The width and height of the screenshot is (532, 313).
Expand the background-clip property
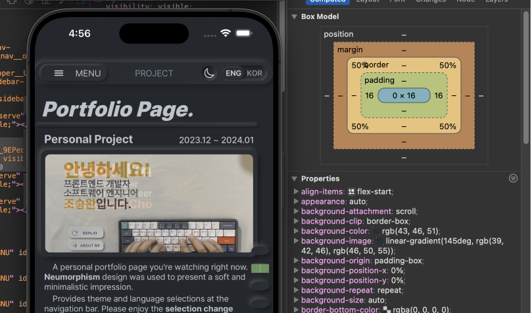296,221
